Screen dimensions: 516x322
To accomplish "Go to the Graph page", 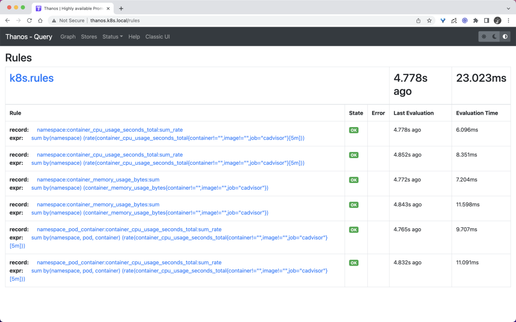I will pos(68,37).
